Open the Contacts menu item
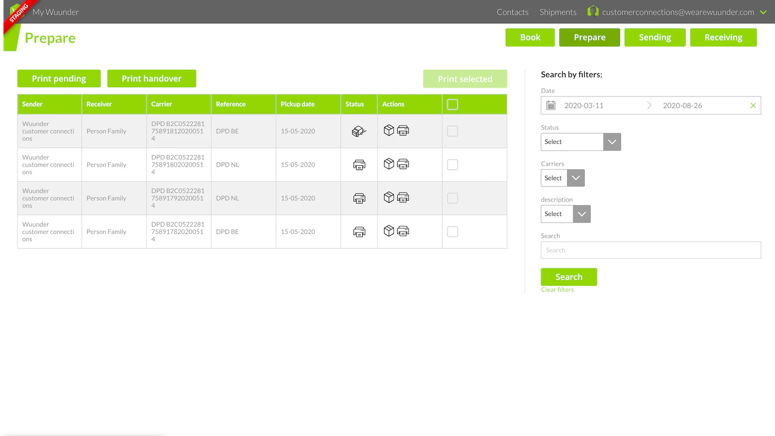Viewport: 775px width, 436px height. click(512, 12)
